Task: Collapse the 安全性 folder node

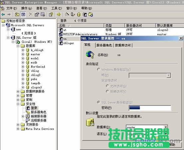Action: click(18, 104)
